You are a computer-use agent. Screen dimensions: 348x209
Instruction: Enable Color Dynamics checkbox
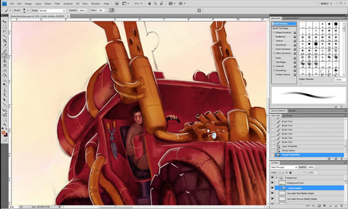click(274, 49)
